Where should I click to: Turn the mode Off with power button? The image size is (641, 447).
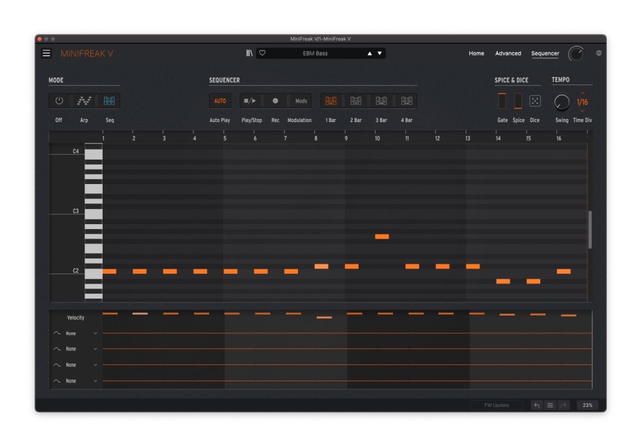59,101
